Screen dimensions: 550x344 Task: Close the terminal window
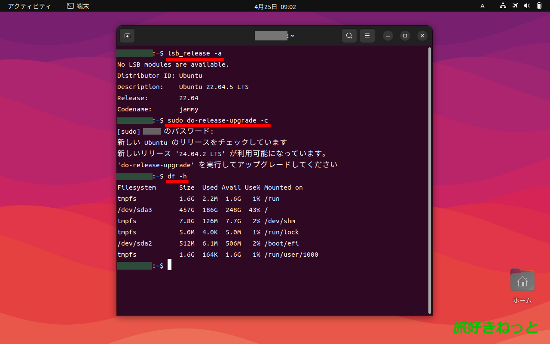(x=422, y=36)
